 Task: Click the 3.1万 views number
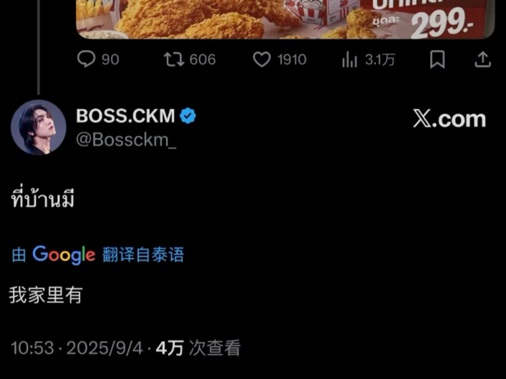[380, 59]
